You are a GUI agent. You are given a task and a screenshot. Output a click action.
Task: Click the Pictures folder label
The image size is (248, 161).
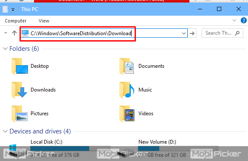(39, 114)
